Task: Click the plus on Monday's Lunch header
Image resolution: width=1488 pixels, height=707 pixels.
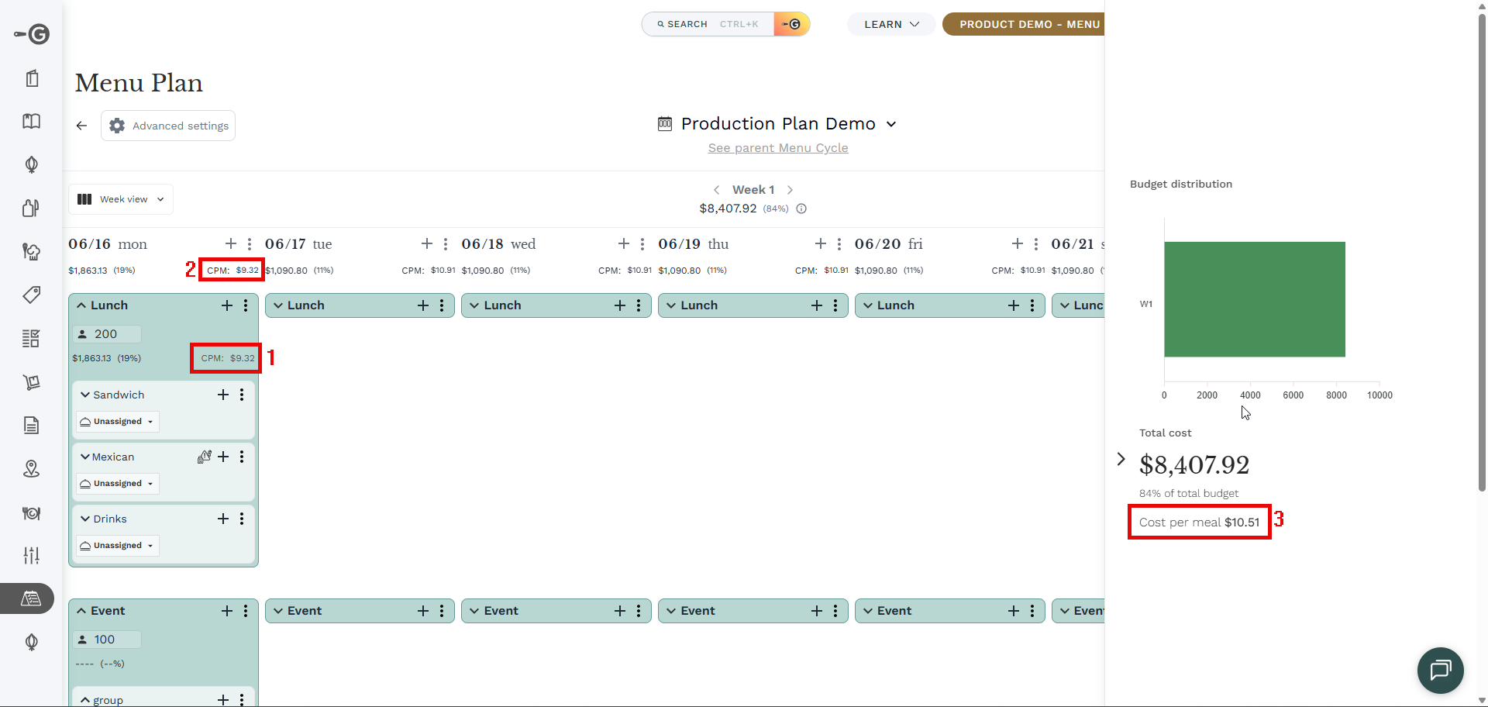Action: tap(227, 305)
